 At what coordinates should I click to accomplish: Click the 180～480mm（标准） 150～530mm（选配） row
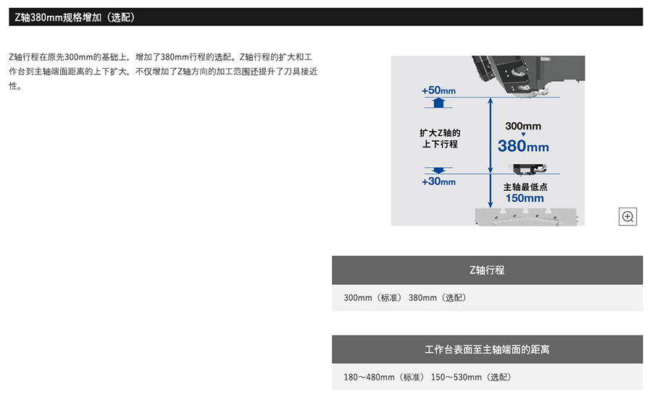point(427,377)
